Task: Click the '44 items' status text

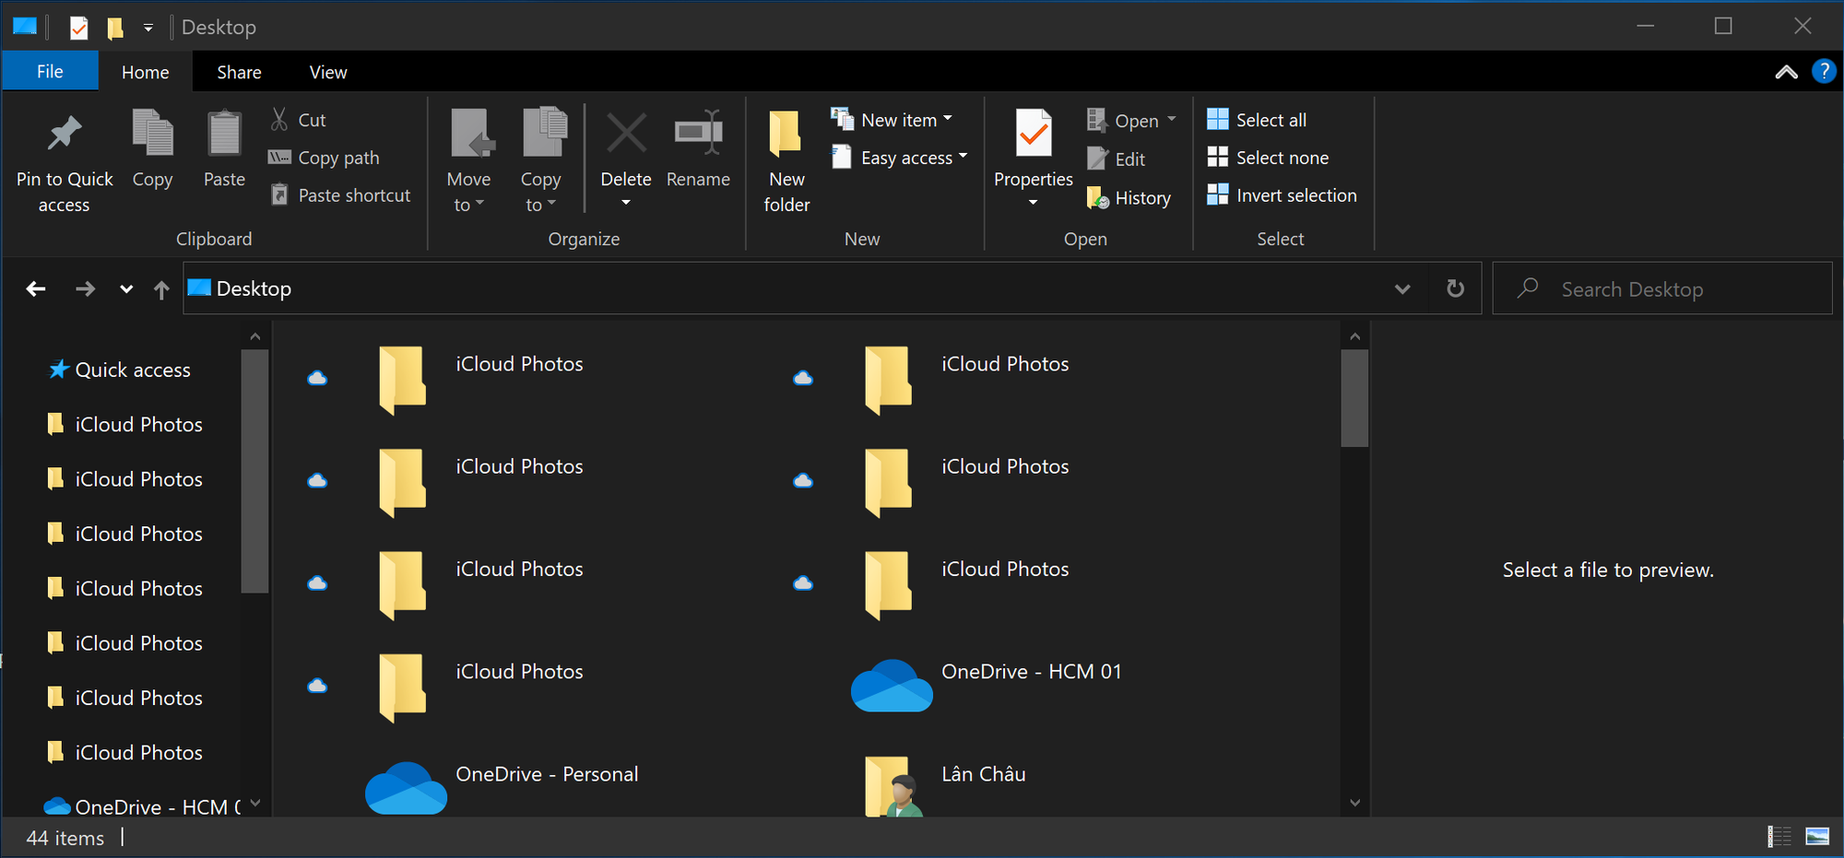Action: (65, 838)
